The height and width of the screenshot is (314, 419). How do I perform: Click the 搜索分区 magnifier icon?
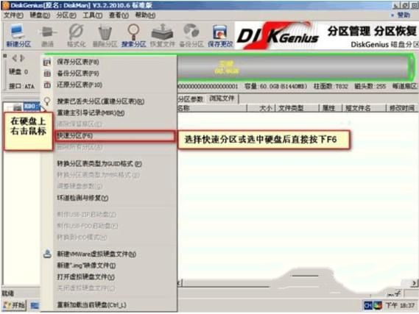coord(133,35)
